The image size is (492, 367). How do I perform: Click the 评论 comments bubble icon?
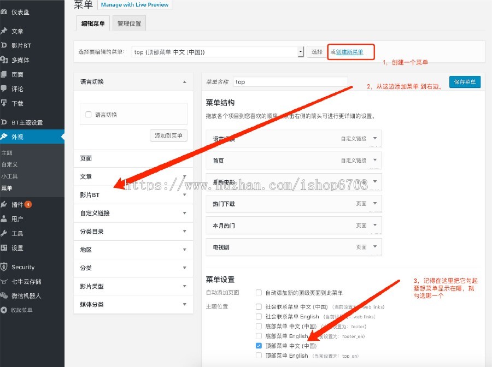coord(4,88)
